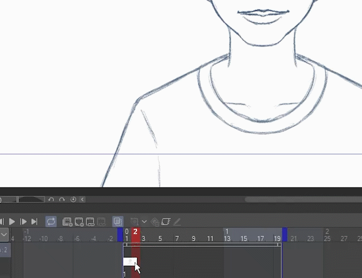Toggle onion skin display
This screenshot has width=362, height=278.
118,221
